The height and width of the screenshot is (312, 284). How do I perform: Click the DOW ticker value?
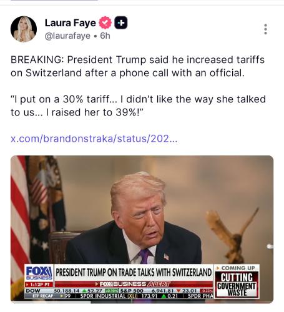point(67,291)
